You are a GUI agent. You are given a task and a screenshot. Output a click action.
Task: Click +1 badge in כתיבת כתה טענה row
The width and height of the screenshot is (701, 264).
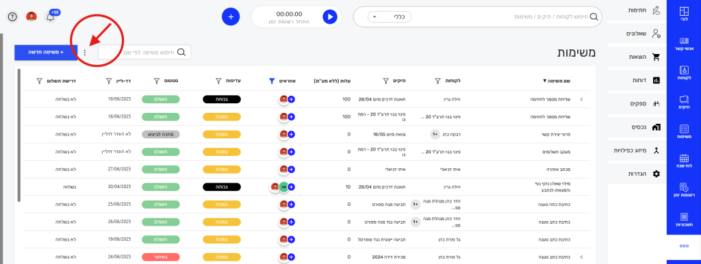pyautogui.click(x=416, y=204)
